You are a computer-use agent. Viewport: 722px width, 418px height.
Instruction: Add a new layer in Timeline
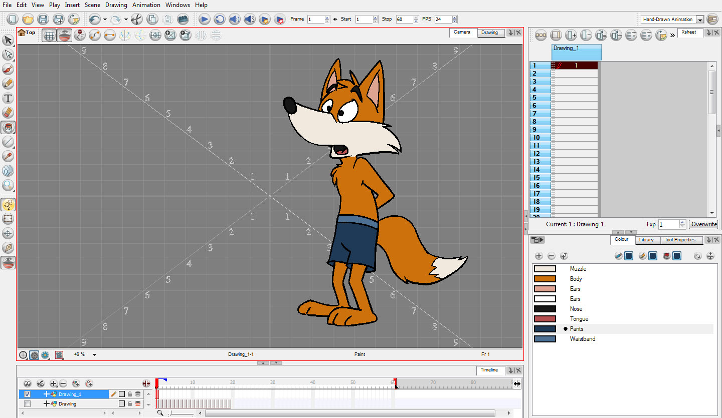54,384
